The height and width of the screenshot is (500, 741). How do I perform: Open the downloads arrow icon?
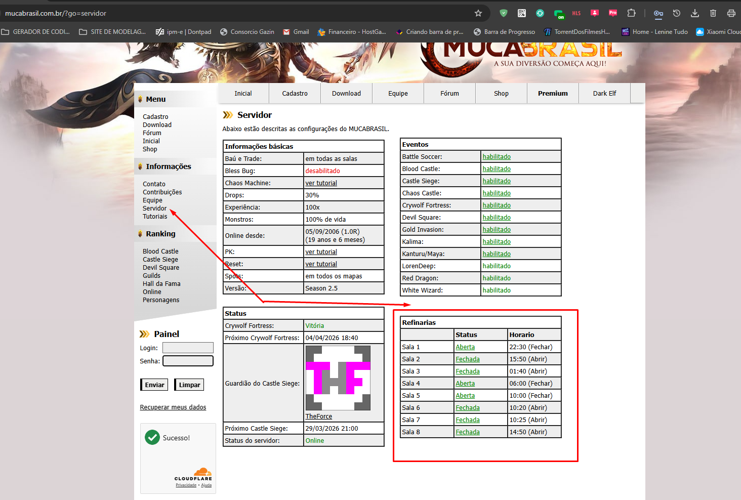[695, 13]
